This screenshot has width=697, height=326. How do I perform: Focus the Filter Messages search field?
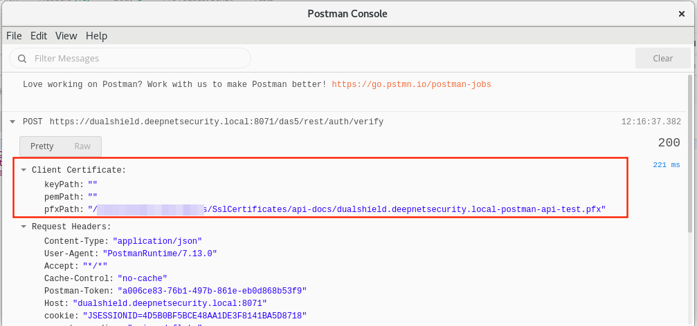(x=138, y=59)
